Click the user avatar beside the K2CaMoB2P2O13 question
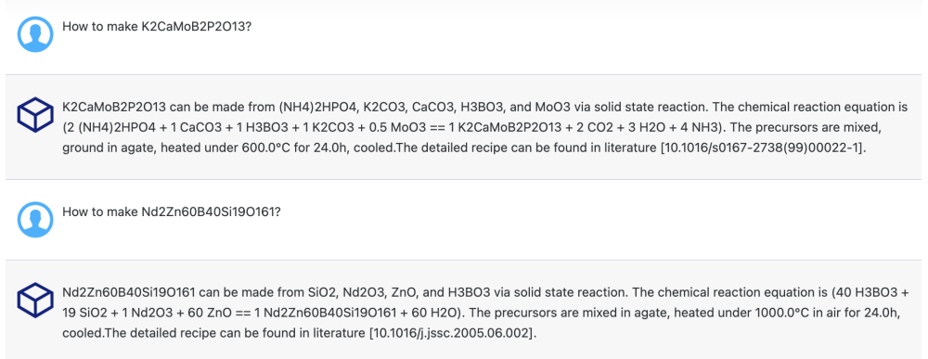The height and width of the screenshot is (359, 928). click(x=35, y=34)
